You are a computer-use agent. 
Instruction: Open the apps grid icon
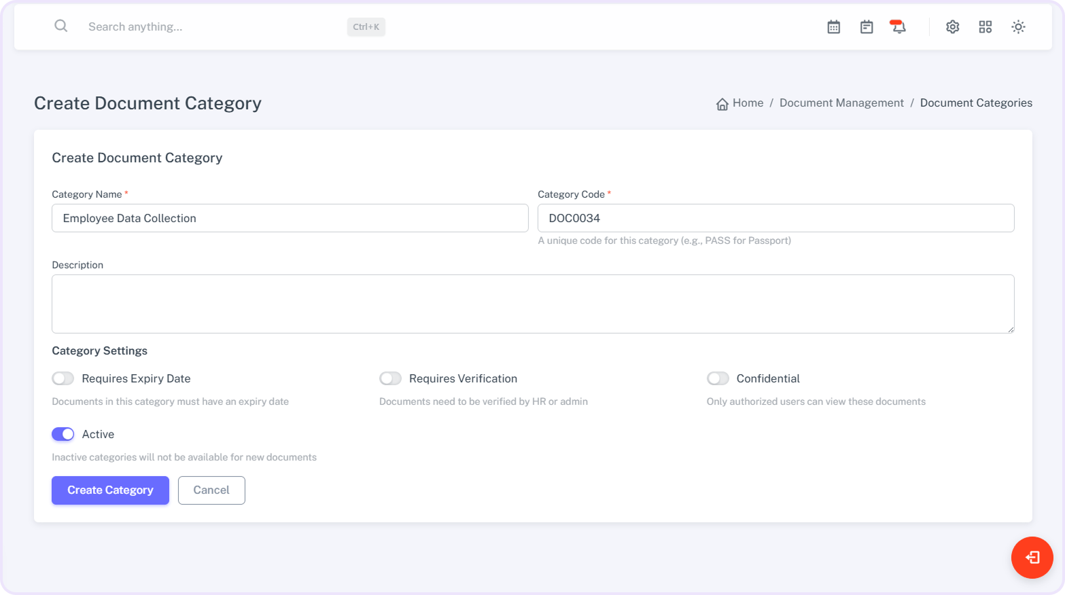[x=985, y=27]
